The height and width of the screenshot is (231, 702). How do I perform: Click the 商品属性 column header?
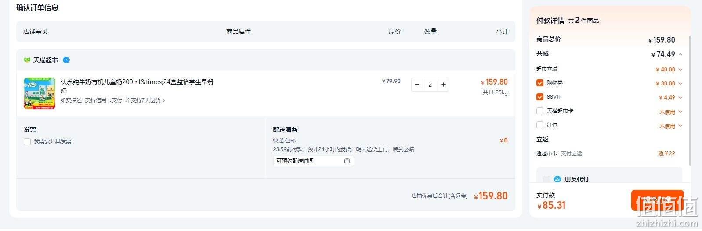pyautogui.click(x=239, y=32)
